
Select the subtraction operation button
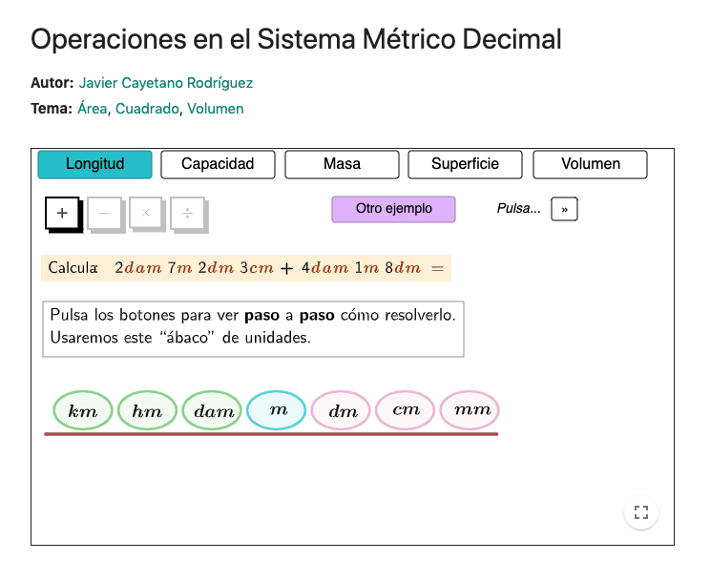pos(104,213)
